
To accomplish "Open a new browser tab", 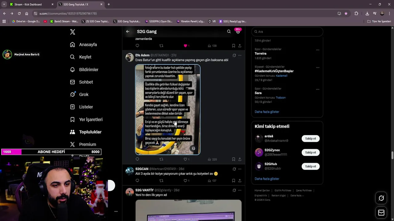I will (109, 4).
